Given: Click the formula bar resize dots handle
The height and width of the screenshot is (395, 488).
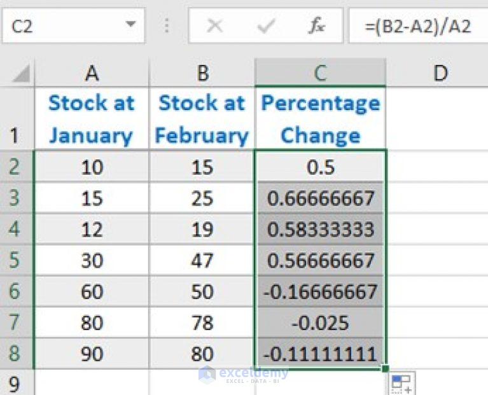Looking at the screenshot, I should click(x=167, y=25).
